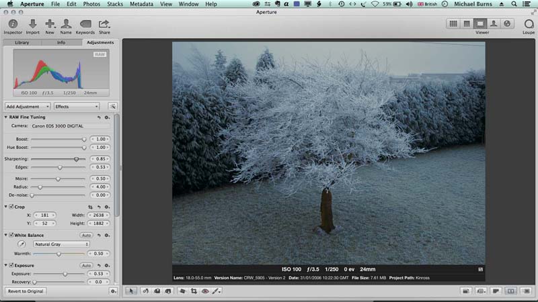Click the Crop Width value field
This screenshot has height=302, width=538.
click(x=98, y=215)
